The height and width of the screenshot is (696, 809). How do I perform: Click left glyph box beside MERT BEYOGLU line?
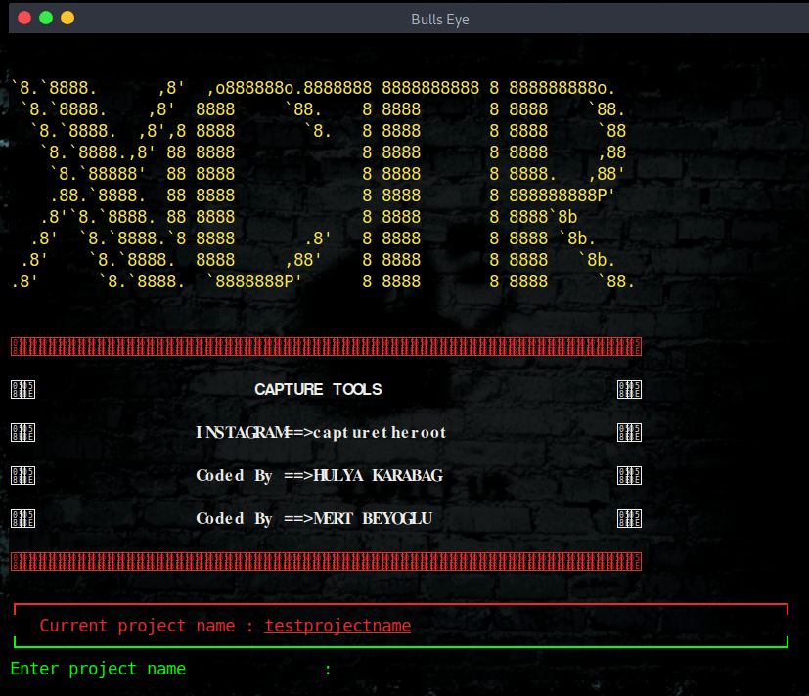tap(22, 519)
